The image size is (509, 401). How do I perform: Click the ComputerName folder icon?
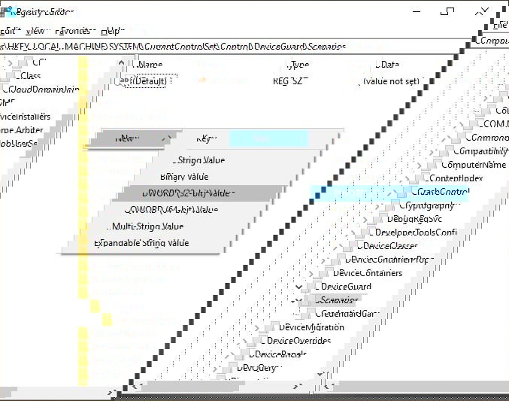pyautogui.click(x=433, y=165)
